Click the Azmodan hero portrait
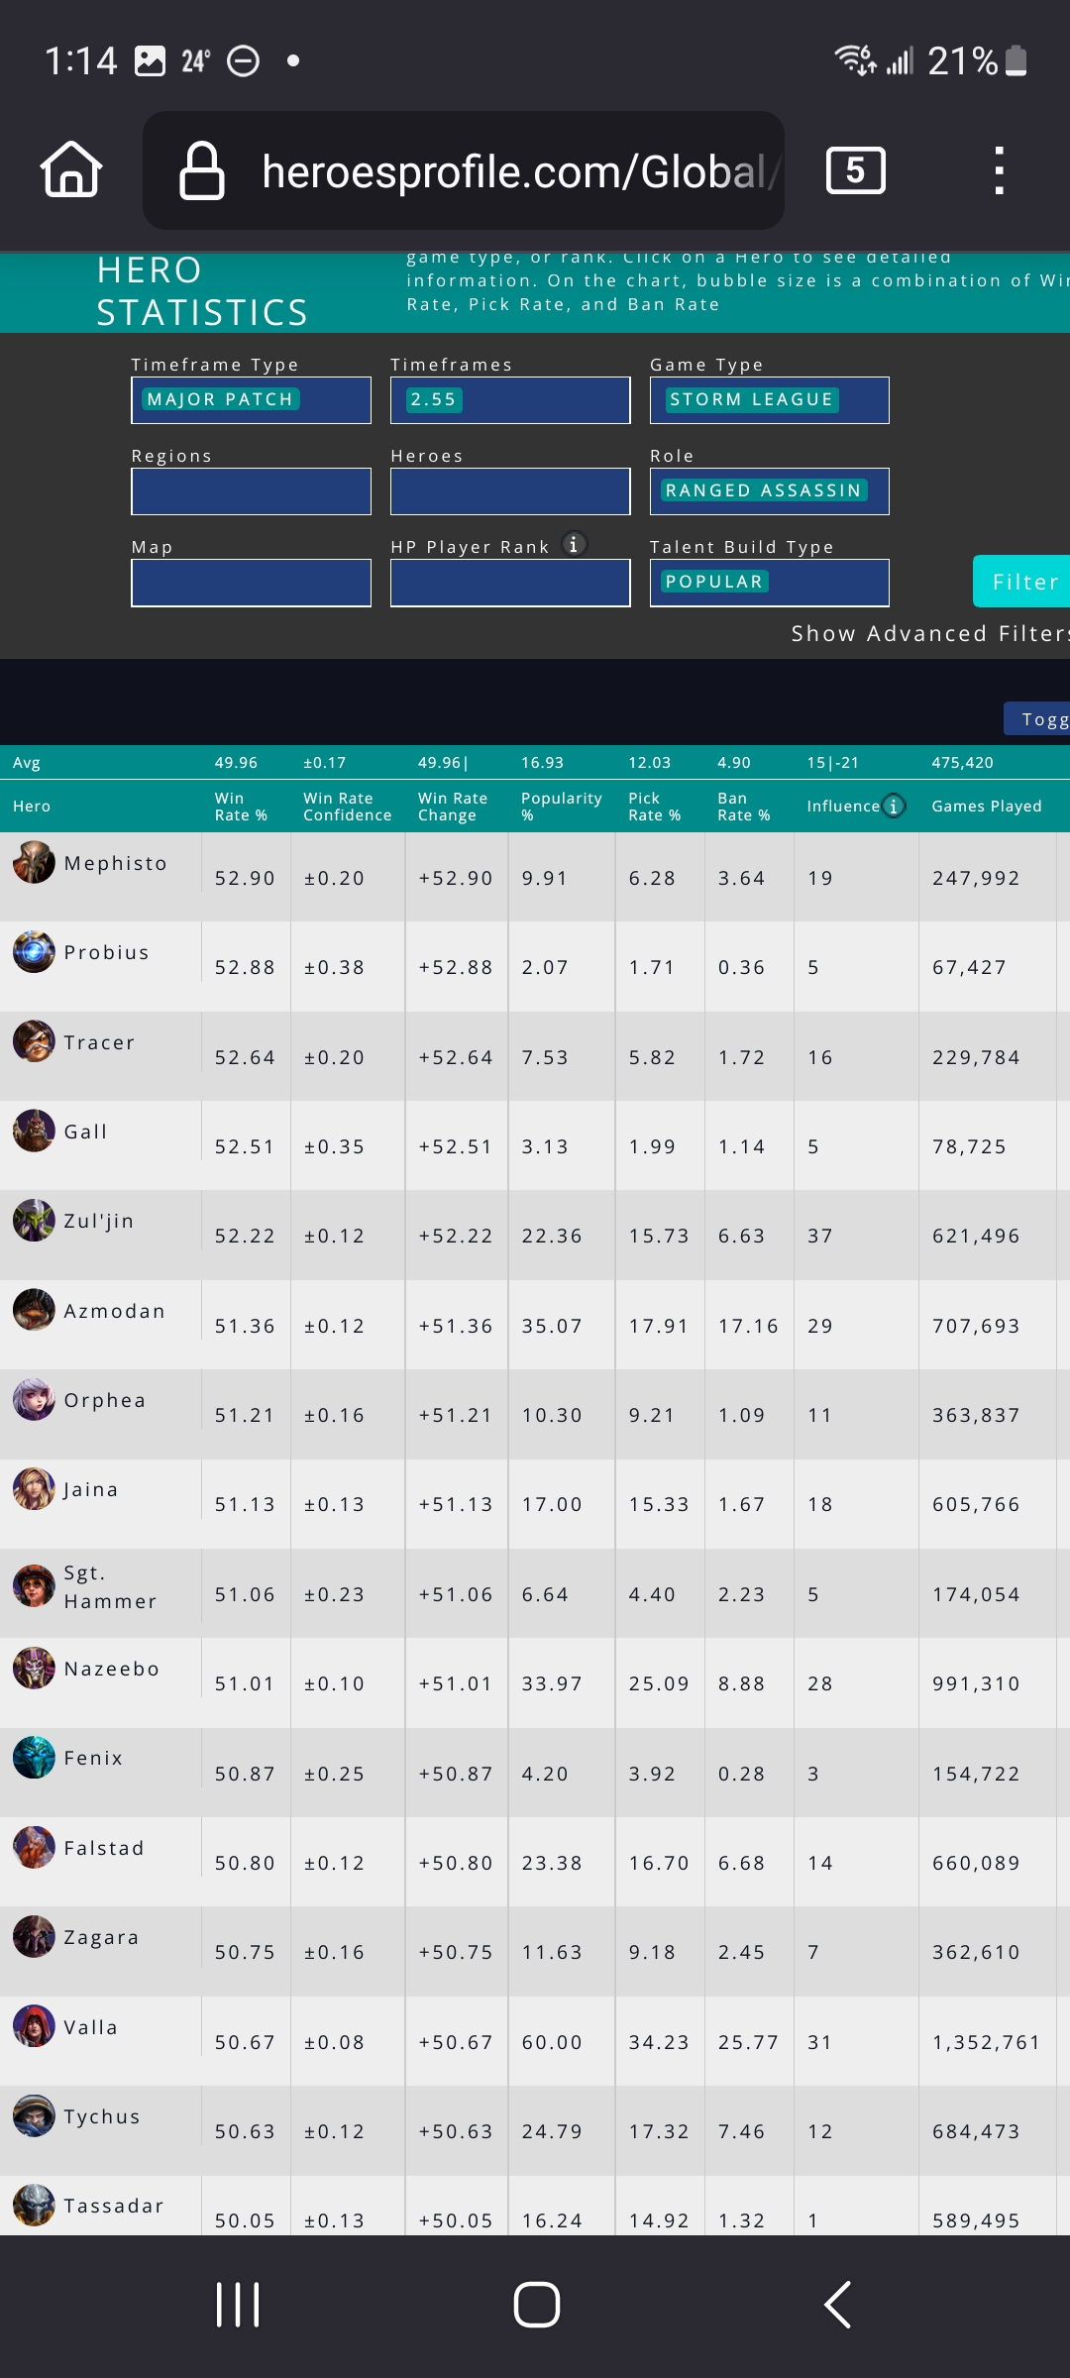 [x=34, y=1310]
